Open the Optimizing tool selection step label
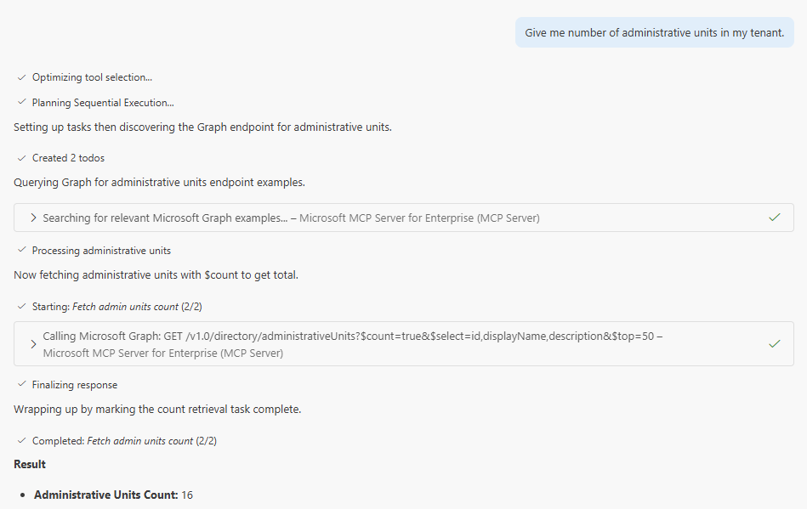Image resolution: width=807 pixels, height=509 pixels. click(92, 77)
